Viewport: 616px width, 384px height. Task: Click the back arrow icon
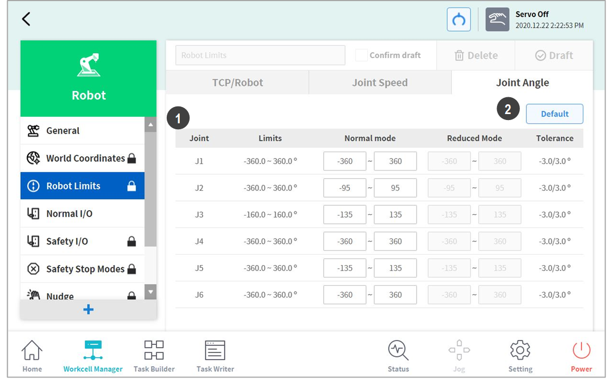(26, 19)
